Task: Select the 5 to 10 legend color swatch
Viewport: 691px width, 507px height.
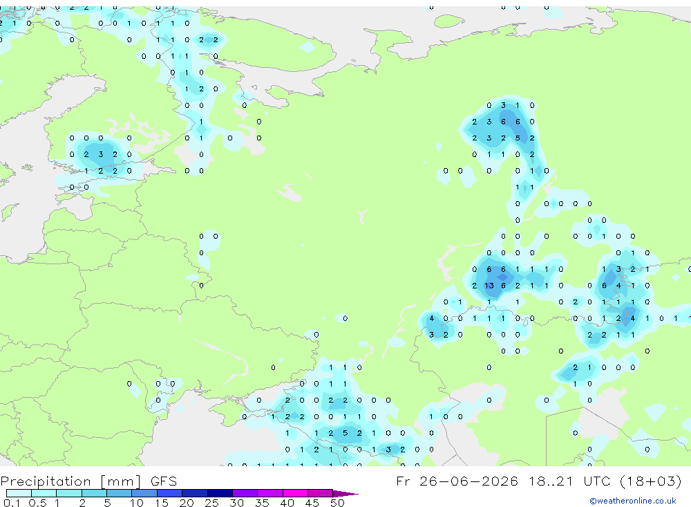Action: pos(120,493)
